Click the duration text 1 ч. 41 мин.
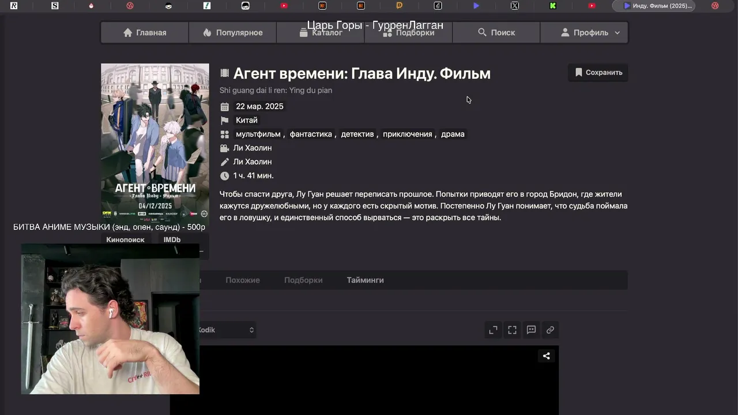738x415 pixels. [253, 176]
